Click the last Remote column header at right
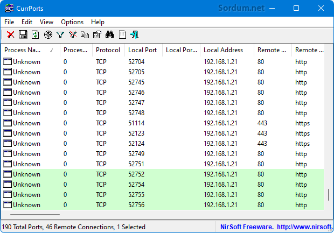334x233 pixels. [x=308, y=50]
